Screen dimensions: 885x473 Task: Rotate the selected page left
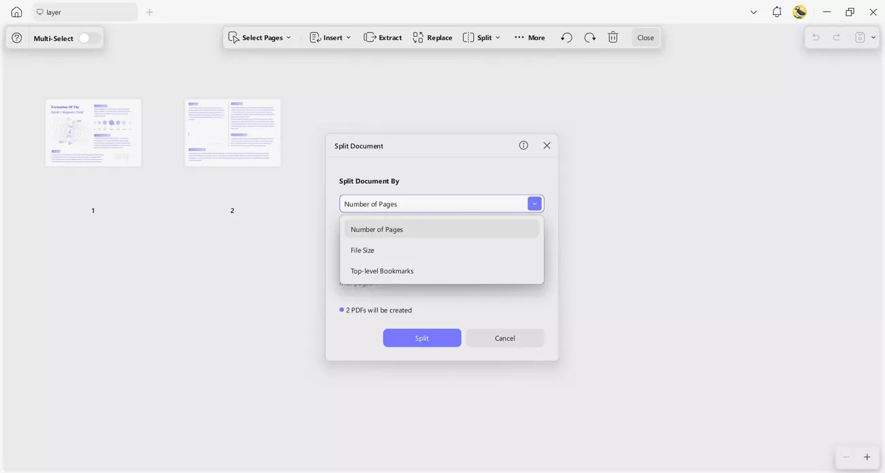[x=566, y=37]
